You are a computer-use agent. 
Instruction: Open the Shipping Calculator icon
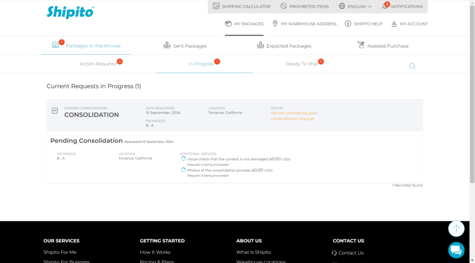216,6
